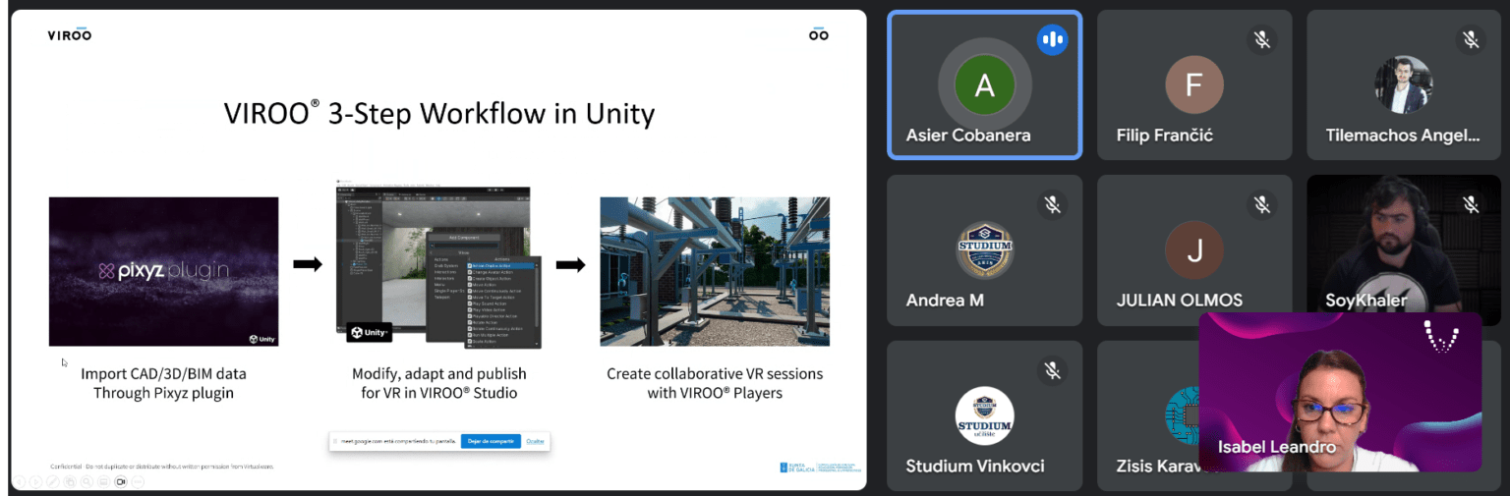Click the drag handle on screen-sharing bar
Viewport: 1510px width, 496px height.
tap(333, 441)
